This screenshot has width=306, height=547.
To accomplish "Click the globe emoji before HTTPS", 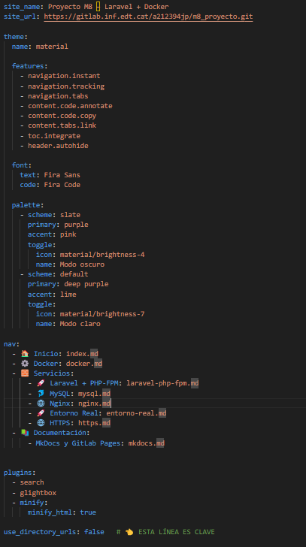I will coord(41,422).
